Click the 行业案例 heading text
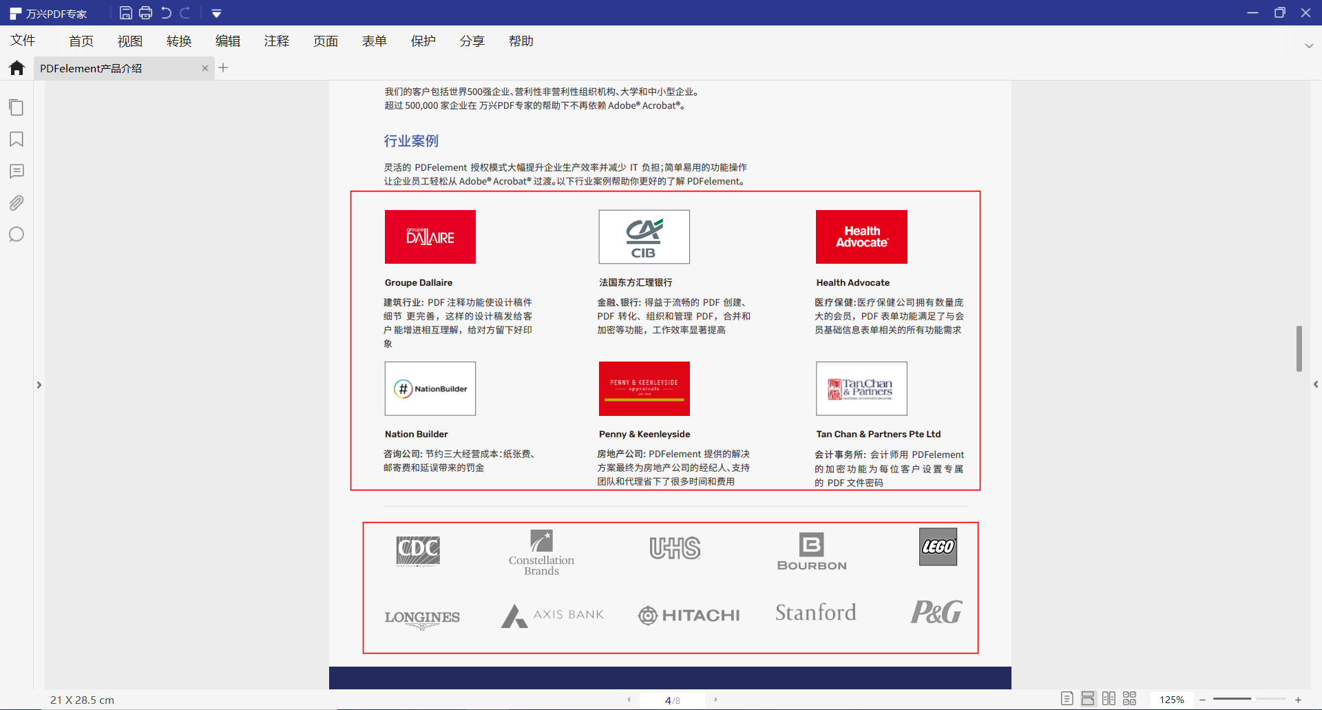Viewport: 1322px width, 710px height. 411,141
